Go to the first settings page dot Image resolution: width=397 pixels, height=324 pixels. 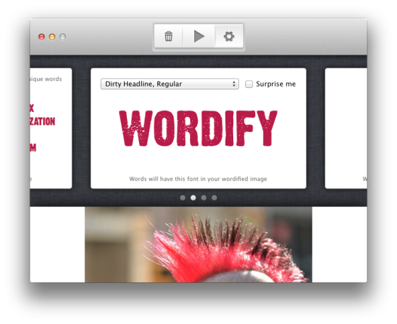coord(183,198)
